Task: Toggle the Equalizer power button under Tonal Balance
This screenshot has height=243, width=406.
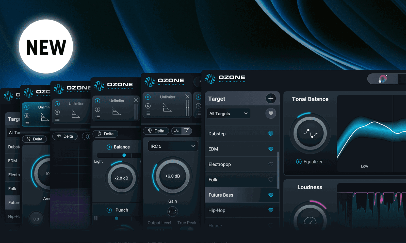Action: pos(299,162)
